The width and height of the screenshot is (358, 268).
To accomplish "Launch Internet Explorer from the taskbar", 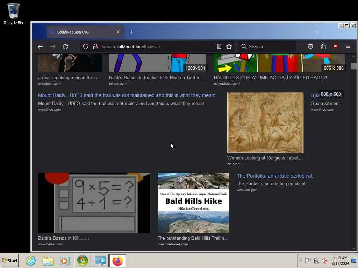I will pyautogui.click(x=31, y=261).
